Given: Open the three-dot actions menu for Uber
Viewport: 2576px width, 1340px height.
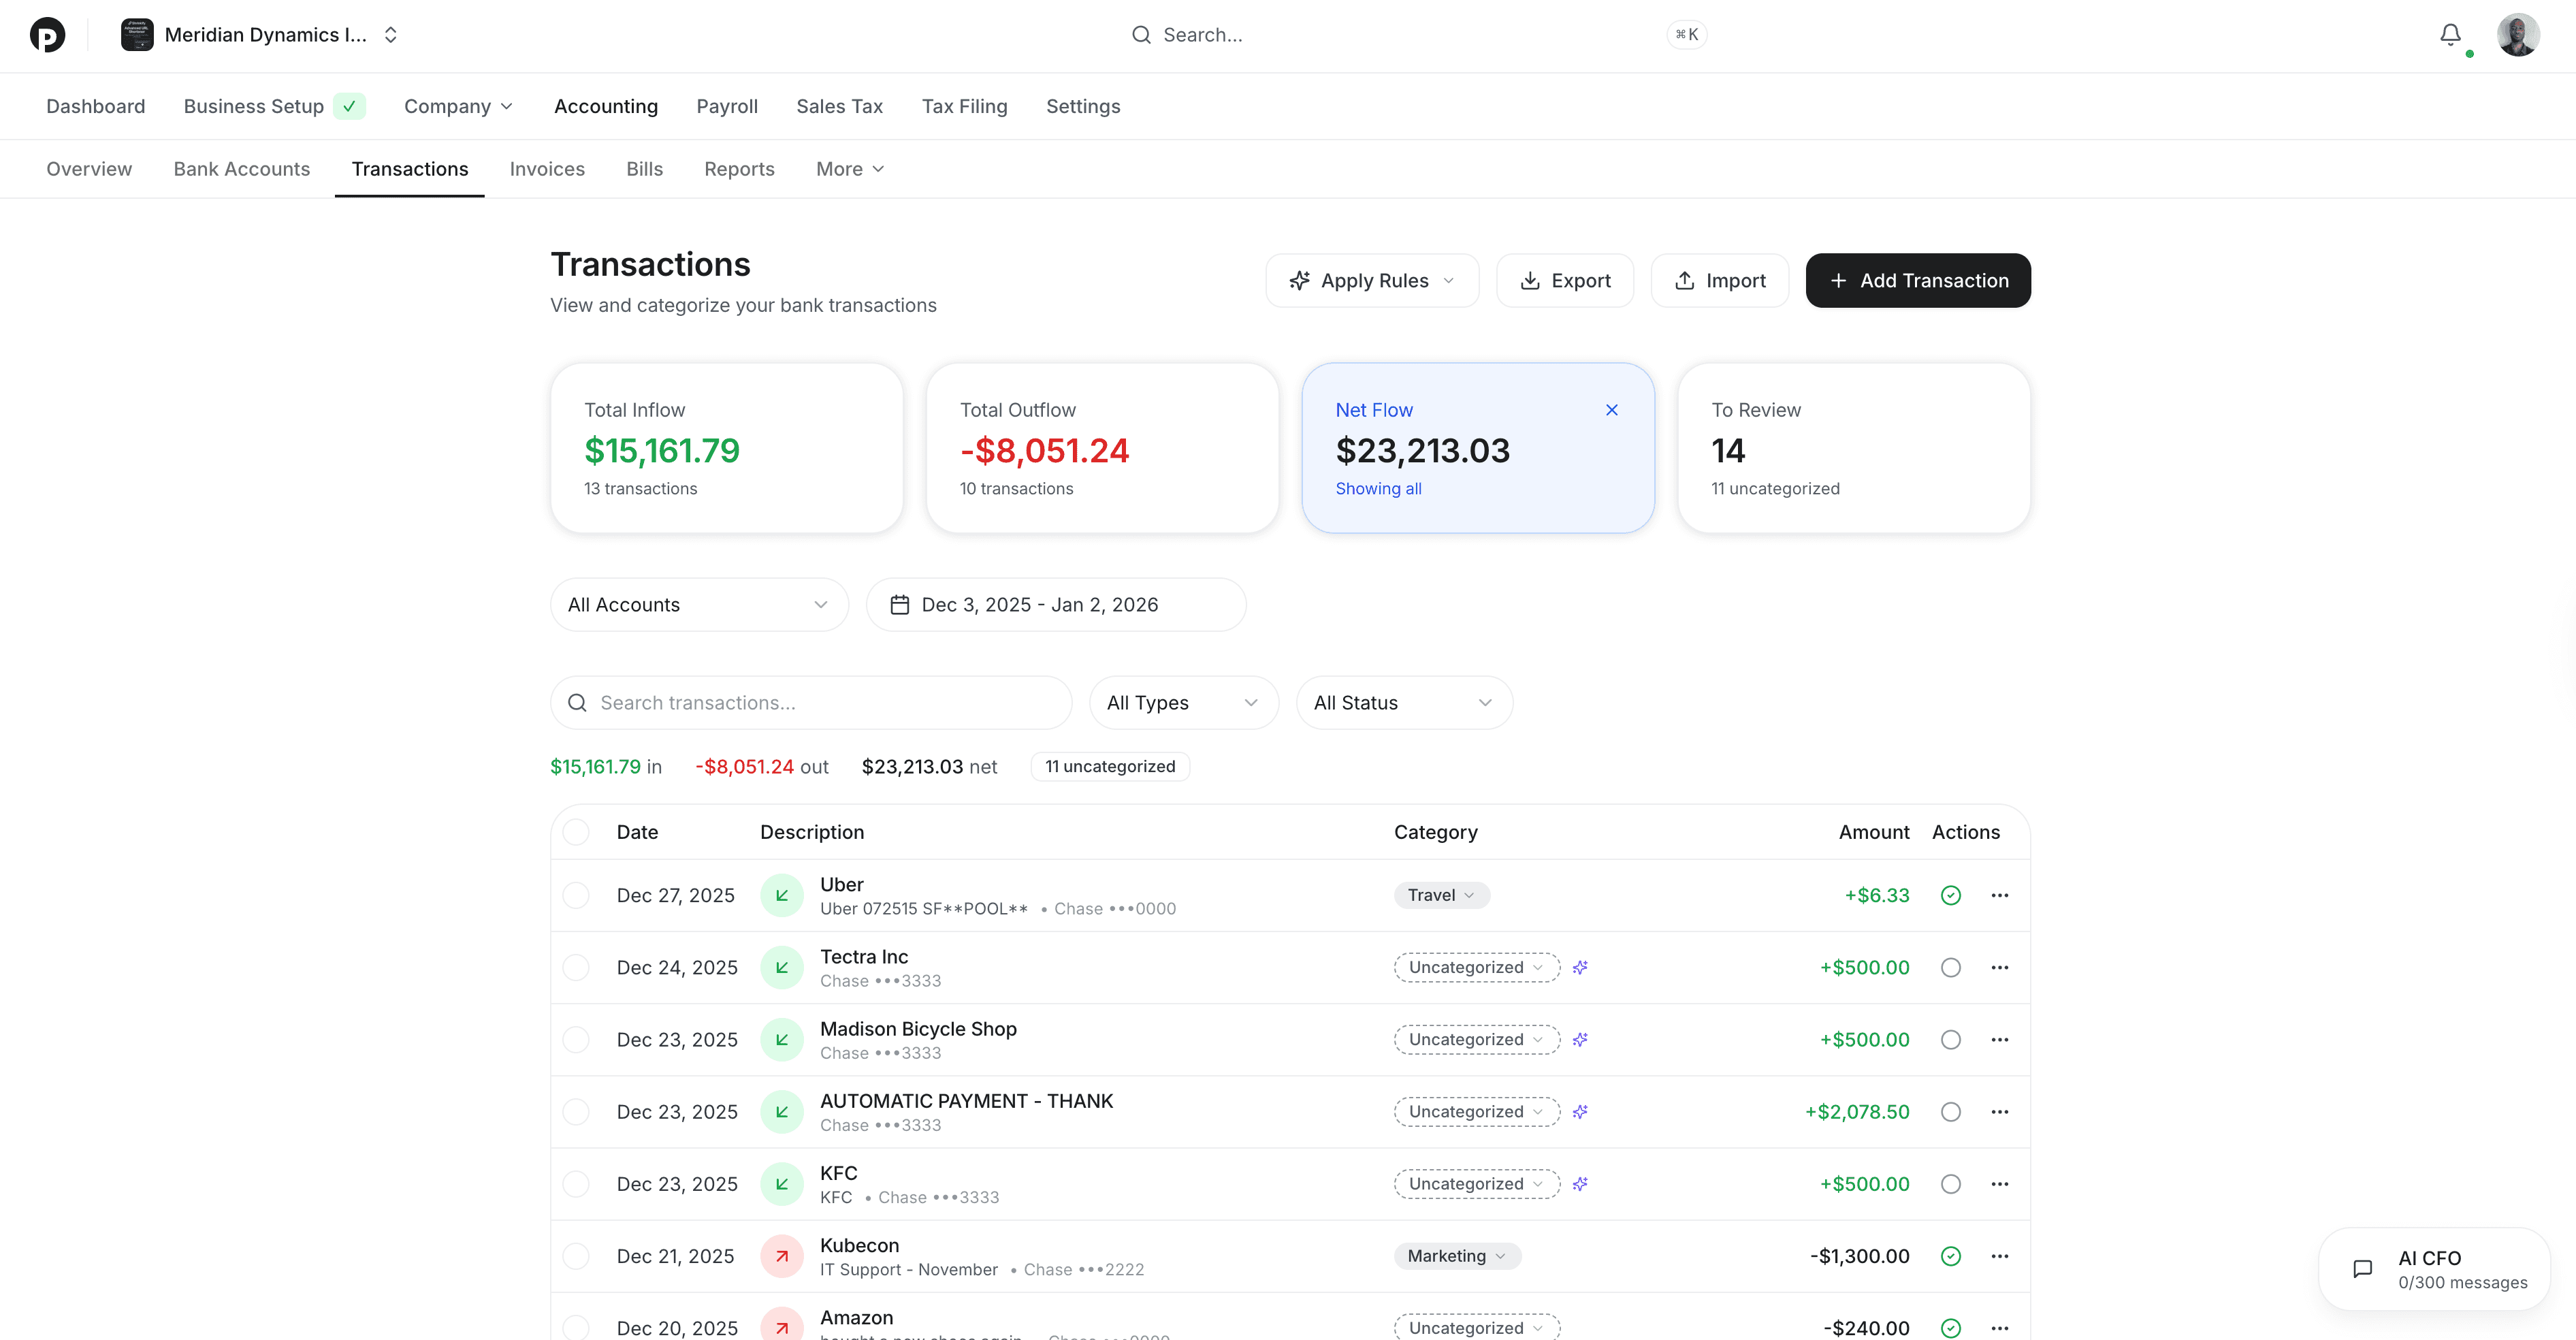Looking at the screenshot, I should click(2000, 895).
